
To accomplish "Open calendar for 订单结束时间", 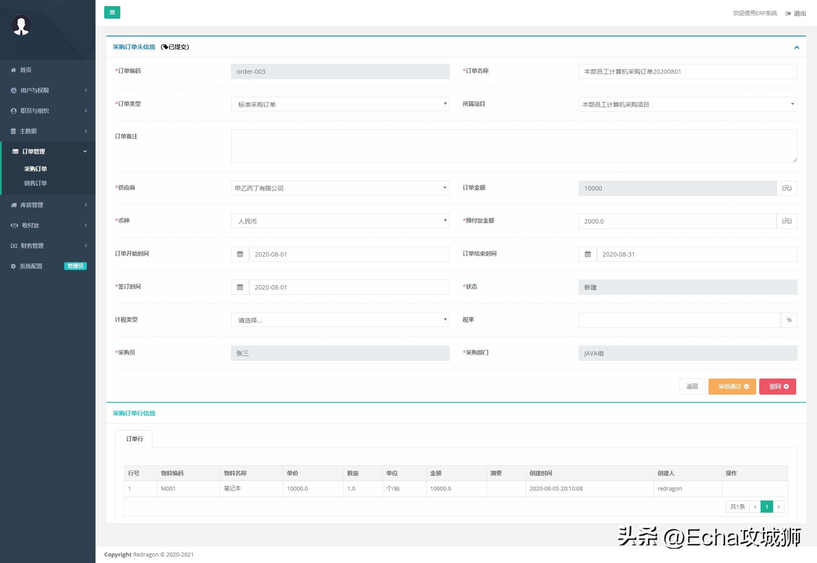I will point(588,254).
